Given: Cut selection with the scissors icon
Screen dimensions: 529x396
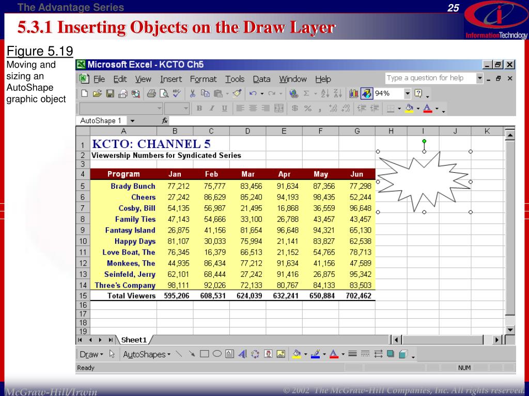Looking at the screenshot, I should 192,93.
